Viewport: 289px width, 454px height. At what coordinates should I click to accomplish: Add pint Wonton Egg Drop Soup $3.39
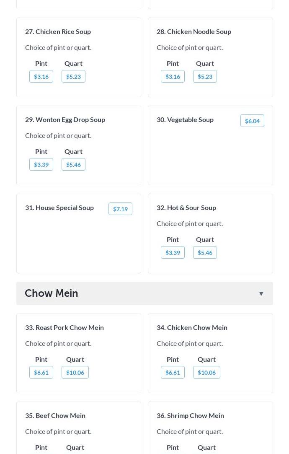point(41,164)
